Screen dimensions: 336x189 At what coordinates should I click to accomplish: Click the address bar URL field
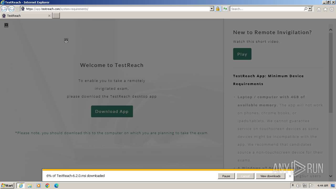coord(115,9)
